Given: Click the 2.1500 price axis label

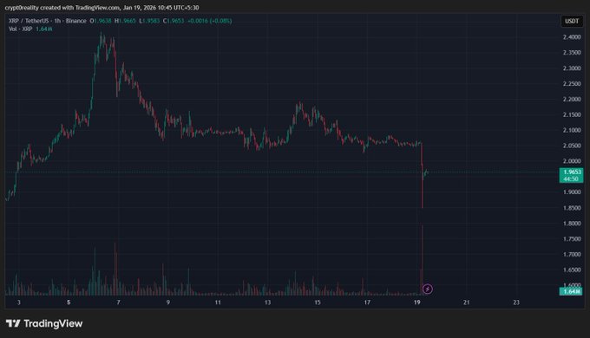Looking at the screenshot, I should [572, 114].
